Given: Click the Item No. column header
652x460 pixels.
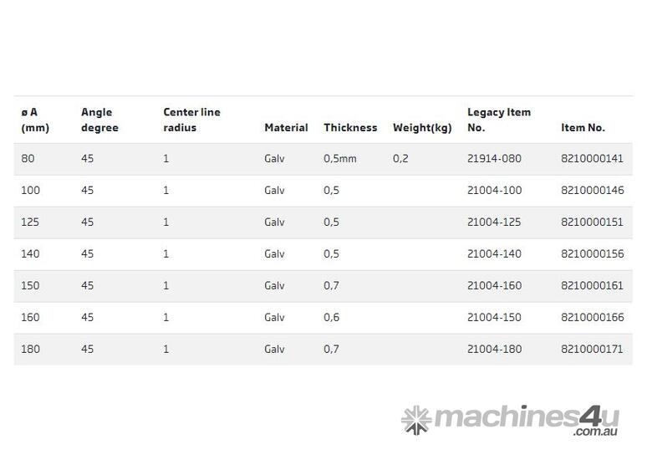Looking at the screenshot, I should point(583,128).
